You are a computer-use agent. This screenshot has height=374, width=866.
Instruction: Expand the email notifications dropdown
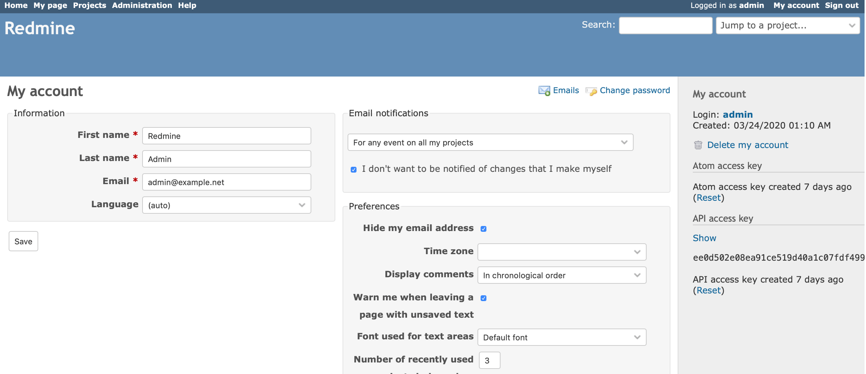(x=490, y=143)
